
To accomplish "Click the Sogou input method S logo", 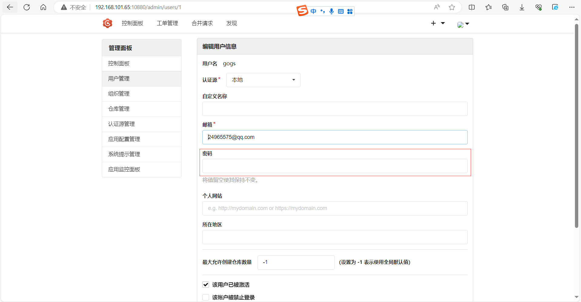I will (x=302, y=11).
